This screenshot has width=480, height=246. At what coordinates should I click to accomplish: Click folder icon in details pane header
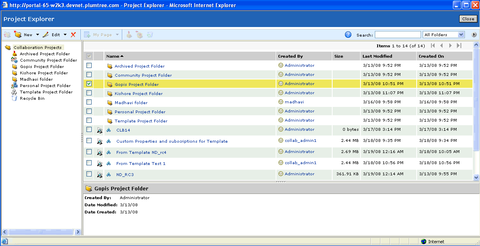coord(88,188)
